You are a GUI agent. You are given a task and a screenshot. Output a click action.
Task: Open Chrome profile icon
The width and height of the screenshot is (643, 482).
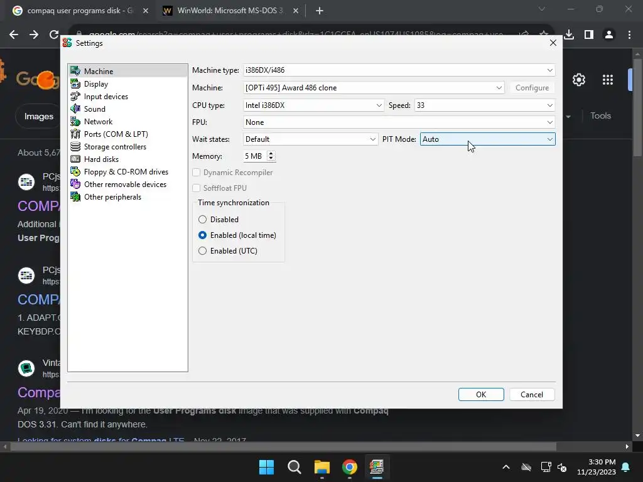point(609,35)
